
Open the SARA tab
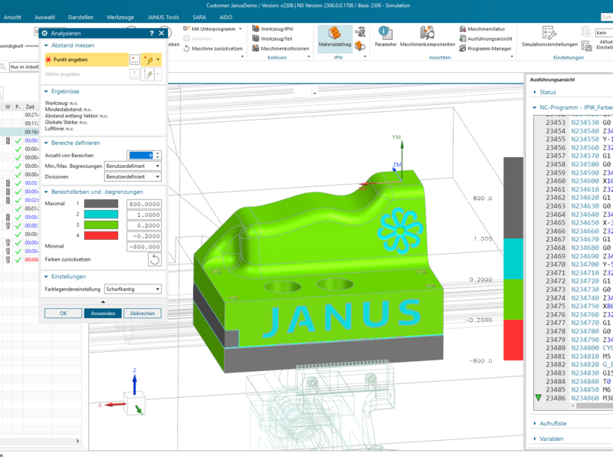click(199, 17)
